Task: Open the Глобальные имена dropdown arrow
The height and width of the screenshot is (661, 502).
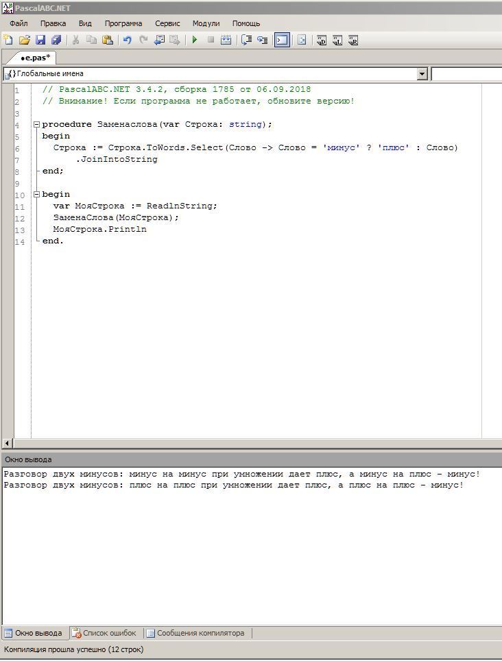Action: pos(422,74)
